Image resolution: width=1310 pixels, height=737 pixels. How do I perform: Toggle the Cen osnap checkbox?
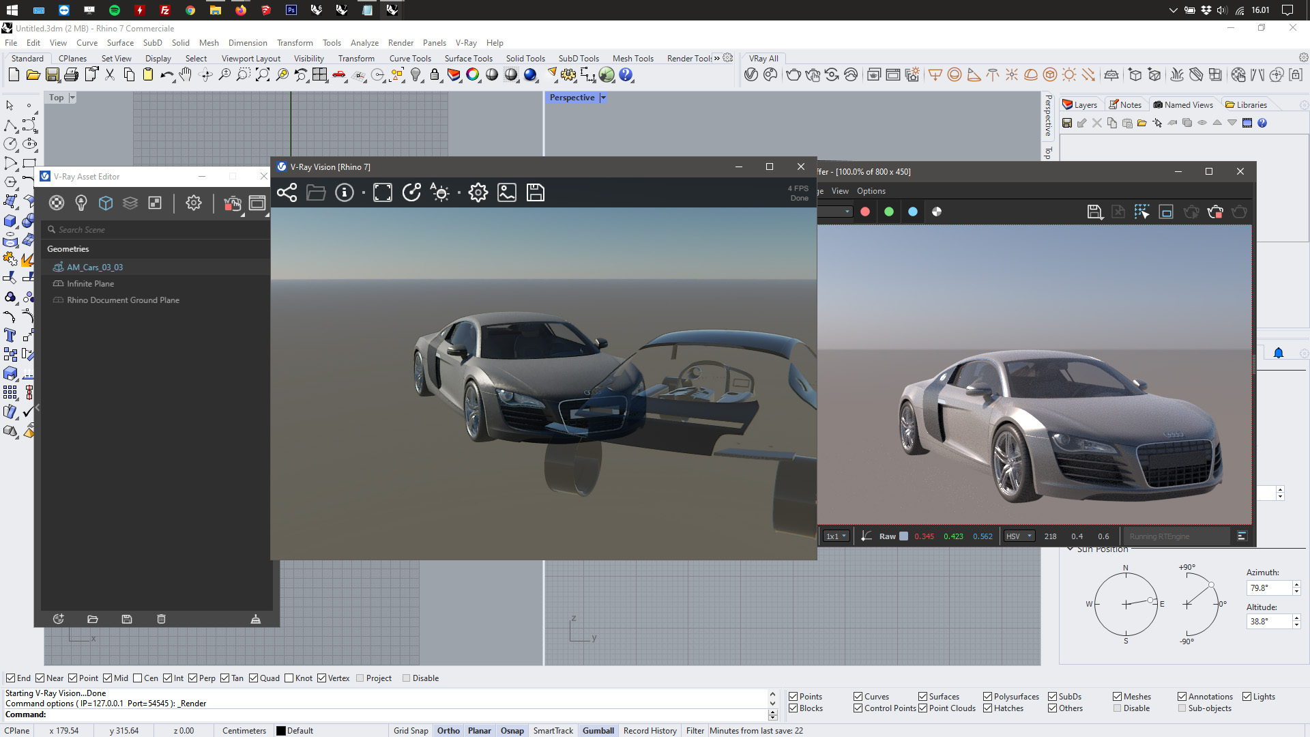tap(138, 678)
